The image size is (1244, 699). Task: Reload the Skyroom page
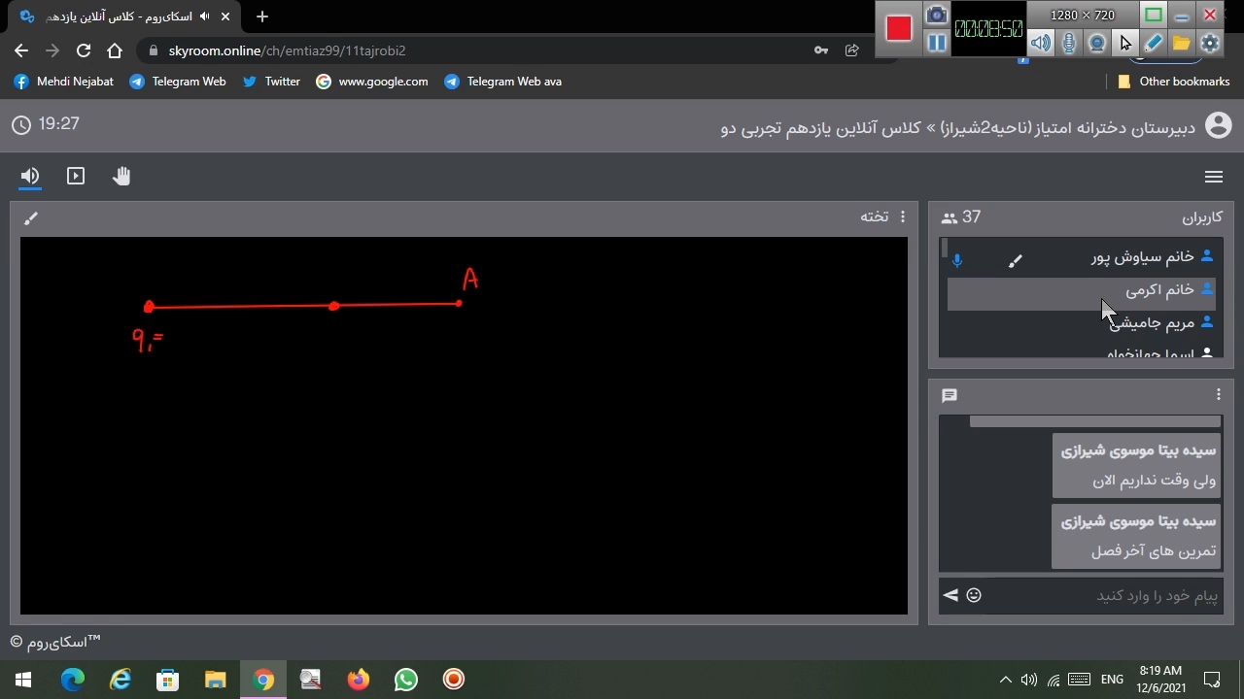[84, 50]
